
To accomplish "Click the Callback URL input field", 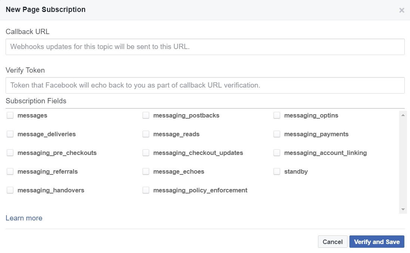I will [x=205, y=46].
